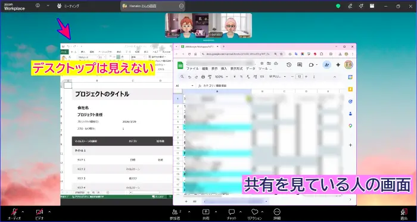This screenshot has height=222, width=417.
Task: Open ツール menu in Google Sheets
Action: click(263, 68)
